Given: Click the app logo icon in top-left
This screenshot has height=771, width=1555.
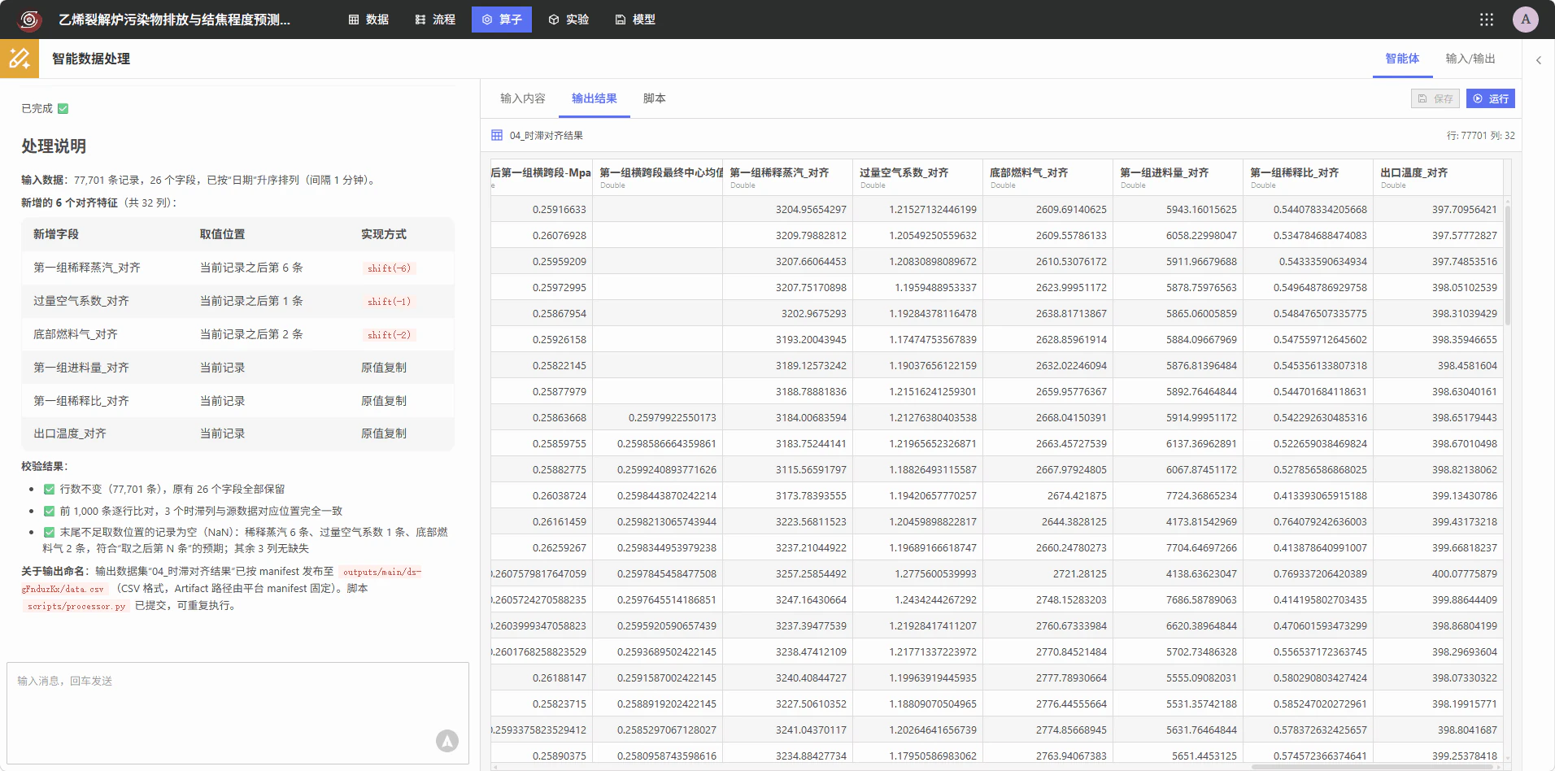Looking at the screenshot, I should pos(29,20).
